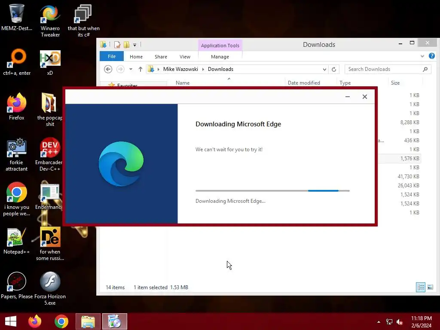Open the muted volume tray icon
Viewport: 440px width, 330px height.
pos(400,322)
